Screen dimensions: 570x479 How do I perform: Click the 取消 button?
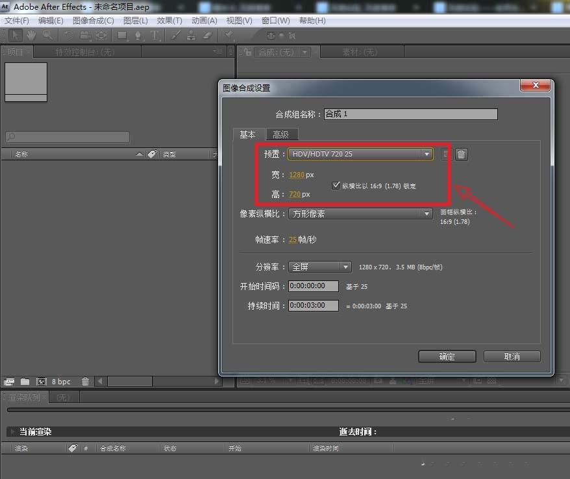pyautogui.click(x=512, y=356)
